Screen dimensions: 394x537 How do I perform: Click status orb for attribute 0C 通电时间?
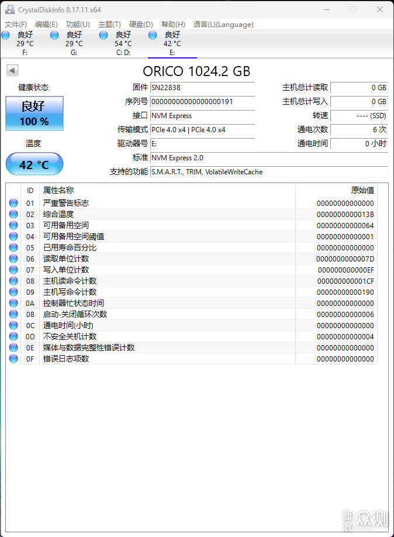13,325
